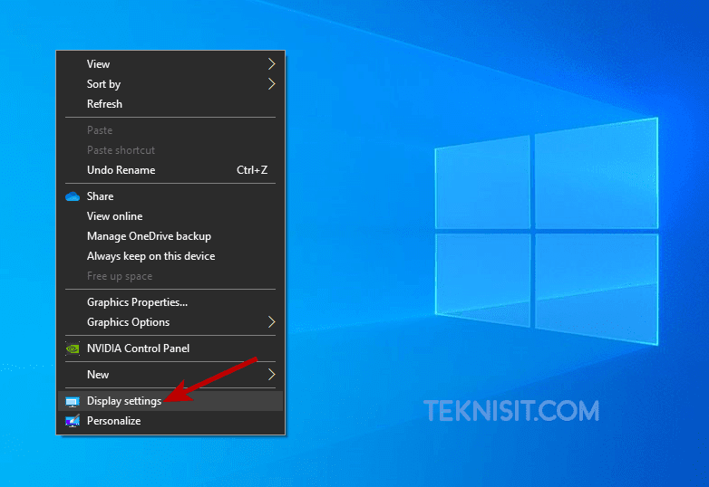This screenshot has width=709, height=487.
Task: Click the Ctrl+Z shortcut text
Action: click(x=252, y=169)
